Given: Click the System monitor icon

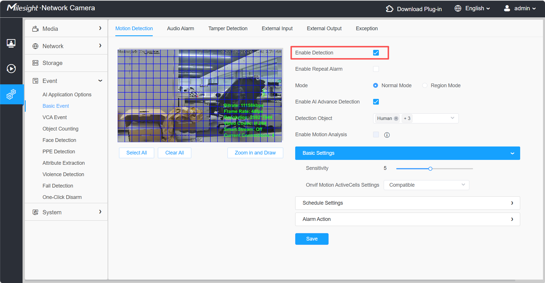Looking at the screenshot, I should tap(35, 212).
